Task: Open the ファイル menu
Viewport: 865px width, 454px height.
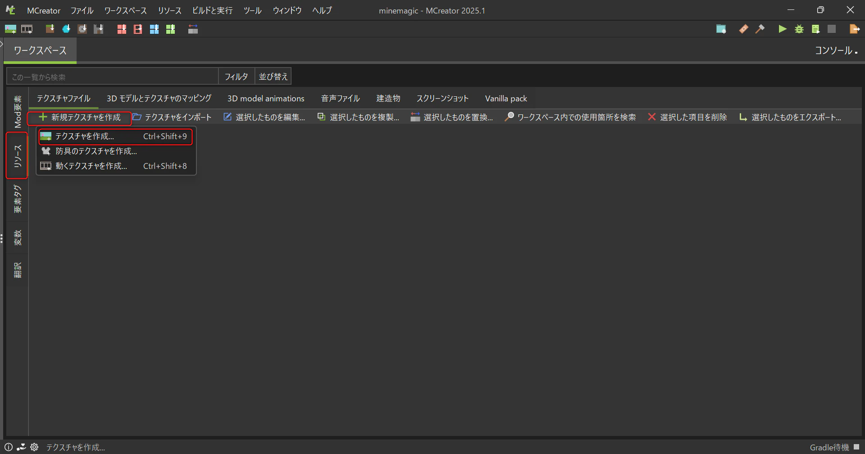Action: (82, 10)
